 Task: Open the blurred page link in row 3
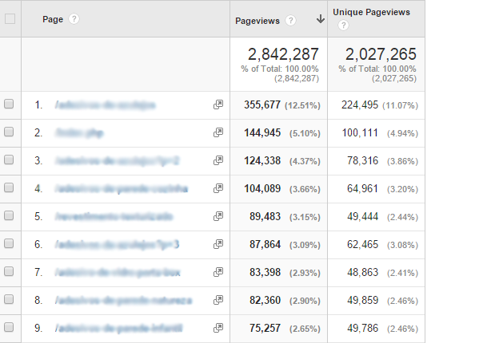(x=117, y=160)
